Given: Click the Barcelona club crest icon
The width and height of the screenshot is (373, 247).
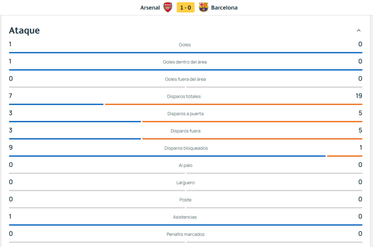Looking at the screenshot, I should (204, 7).
